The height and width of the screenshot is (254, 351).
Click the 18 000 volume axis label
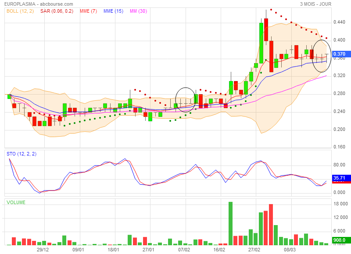coord(340,204)
